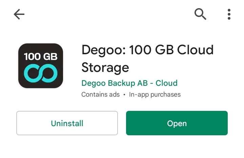
Task: Click the black rounded Degoo logo tile
Action: 41,66
